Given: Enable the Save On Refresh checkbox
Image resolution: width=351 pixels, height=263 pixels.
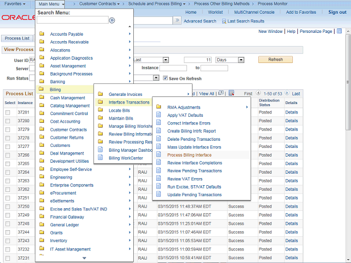Looking at the screenshot, I should click(x=165, y=78).
